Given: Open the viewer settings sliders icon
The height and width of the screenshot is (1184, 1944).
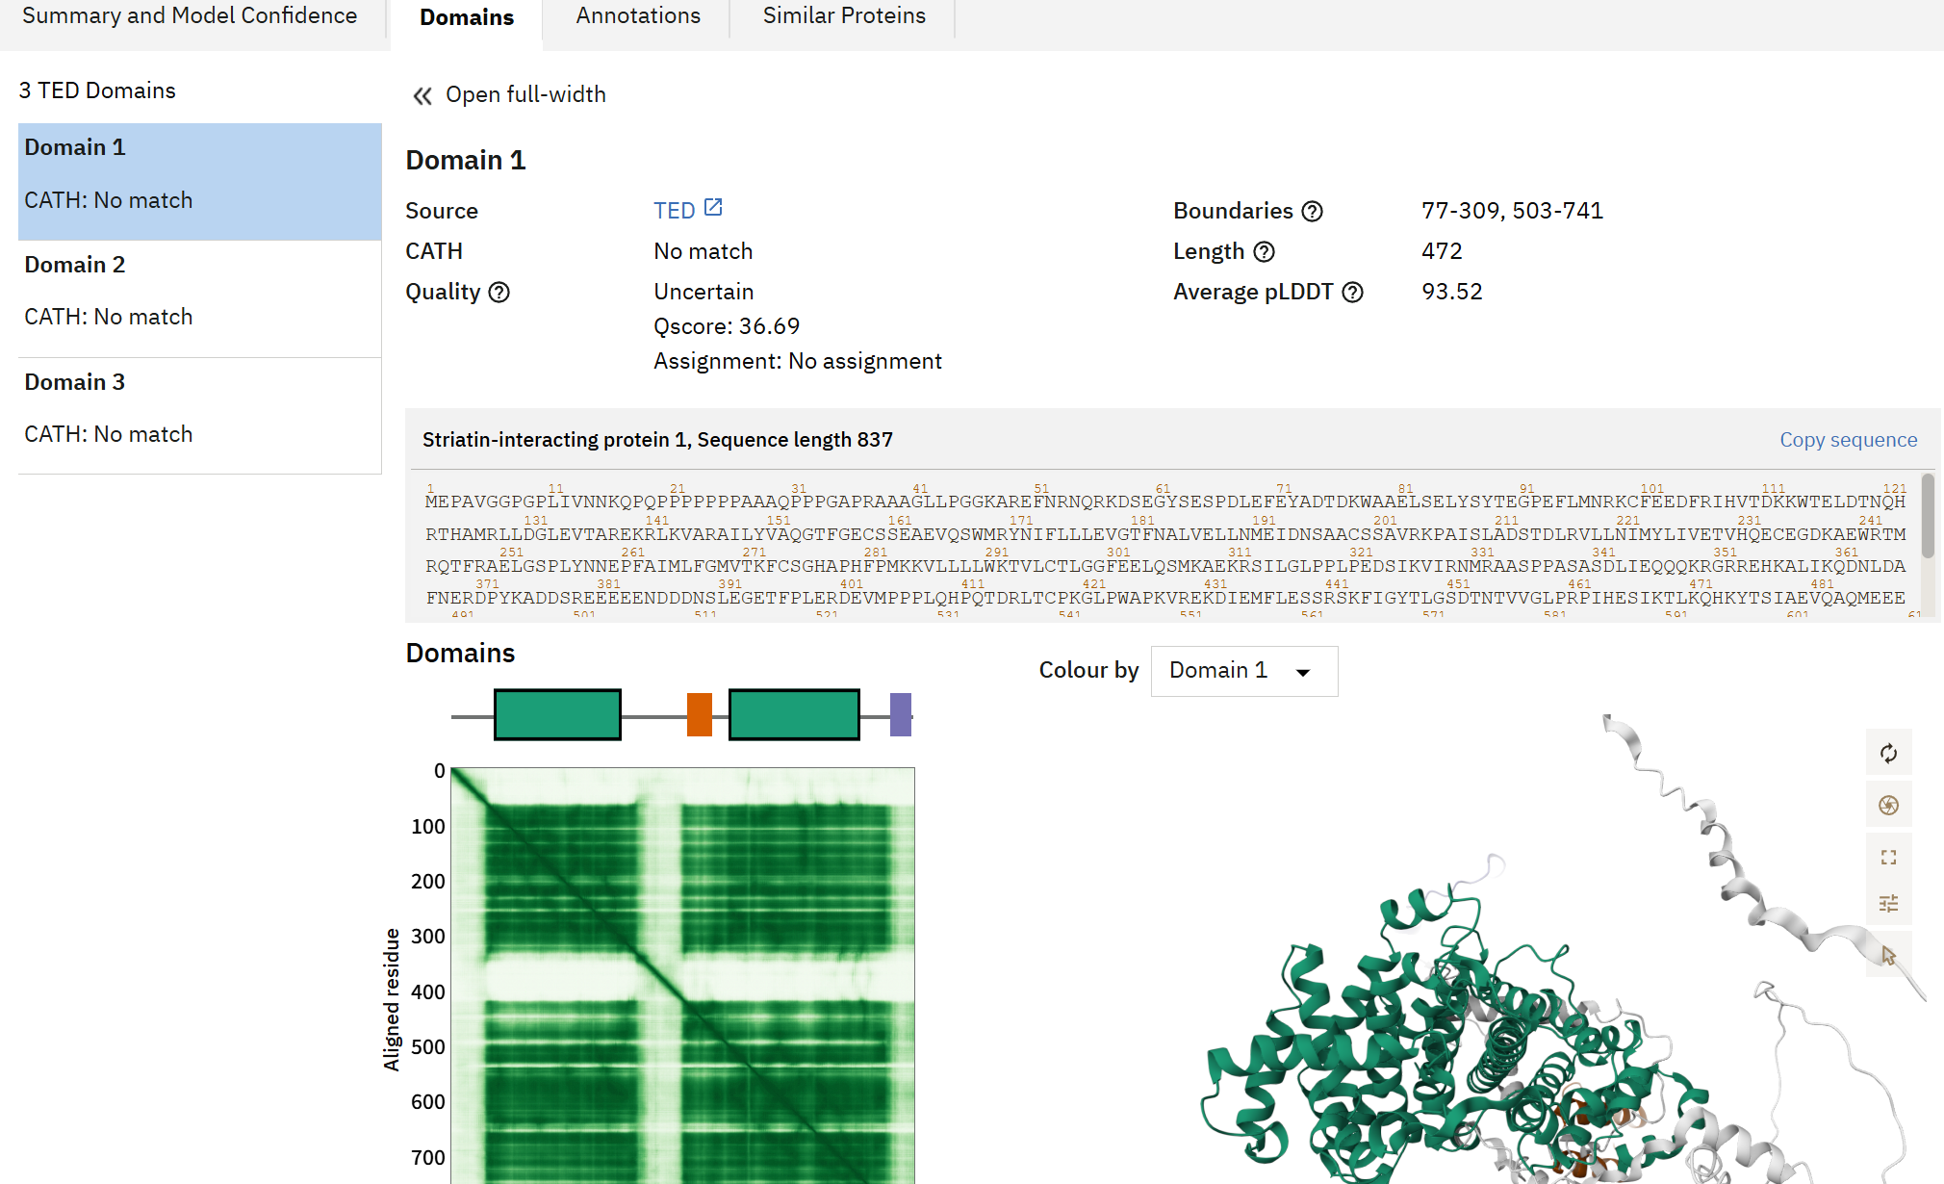Looking at the screenshot, I should [1888, 903].
